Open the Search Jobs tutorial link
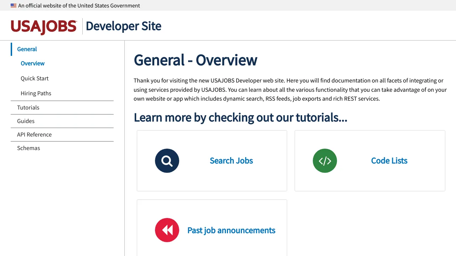 point(231,161)
